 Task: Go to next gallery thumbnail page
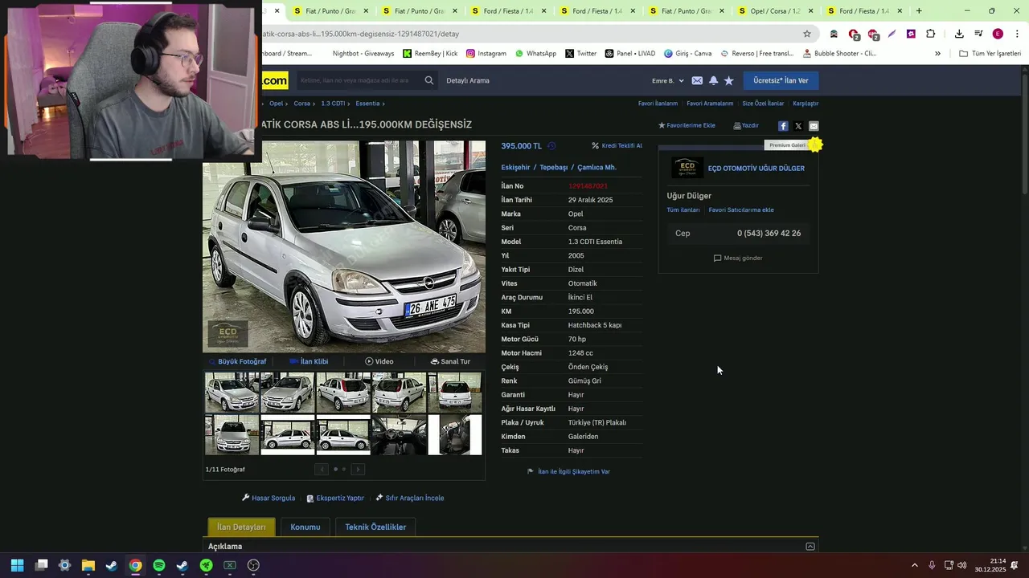click(359, 470)
